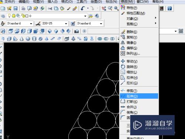Expand the layer list dropdown
185x139 pixels.
(85, 16)
